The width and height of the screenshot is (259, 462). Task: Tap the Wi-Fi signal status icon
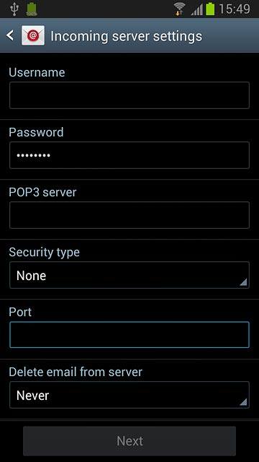(x=180, y=9)
